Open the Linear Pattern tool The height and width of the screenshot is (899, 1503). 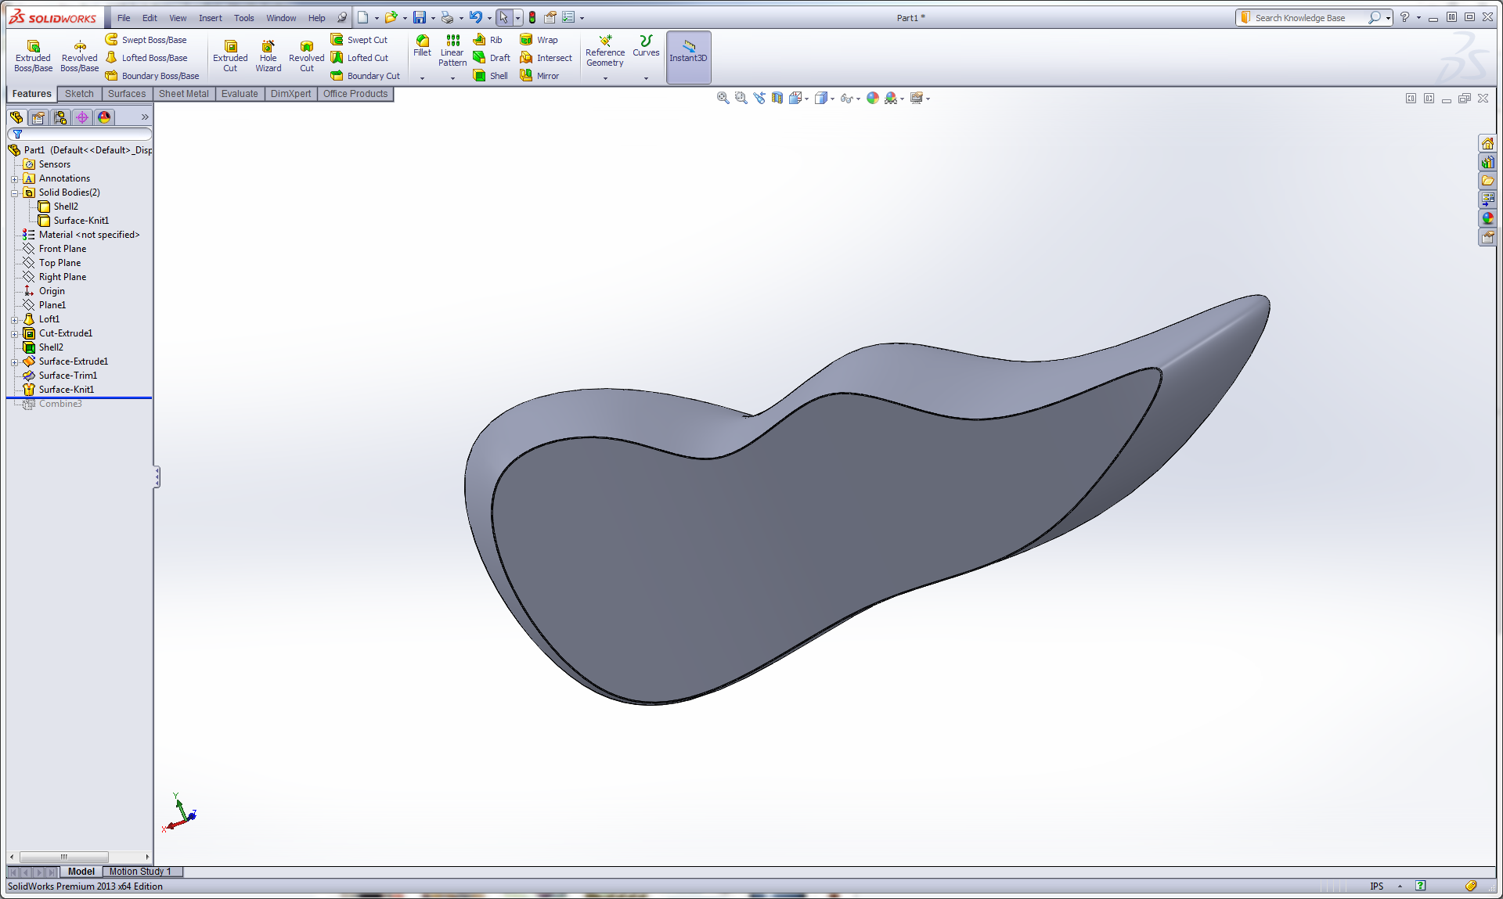(452, 41)
